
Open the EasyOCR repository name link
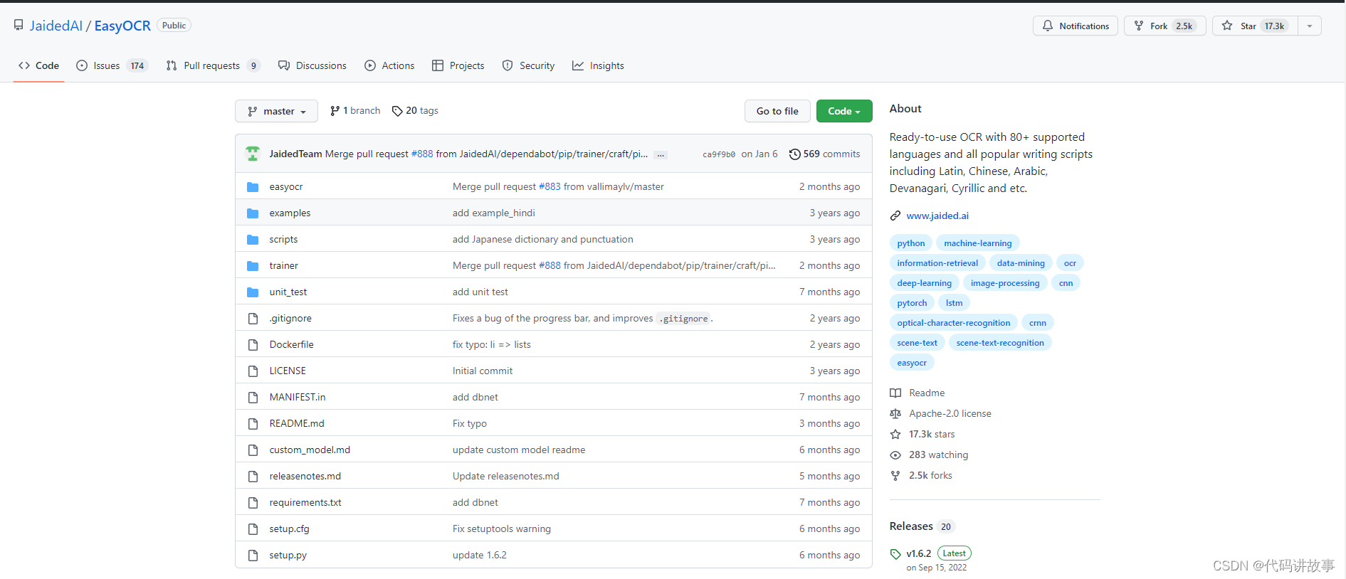[122, 26]
